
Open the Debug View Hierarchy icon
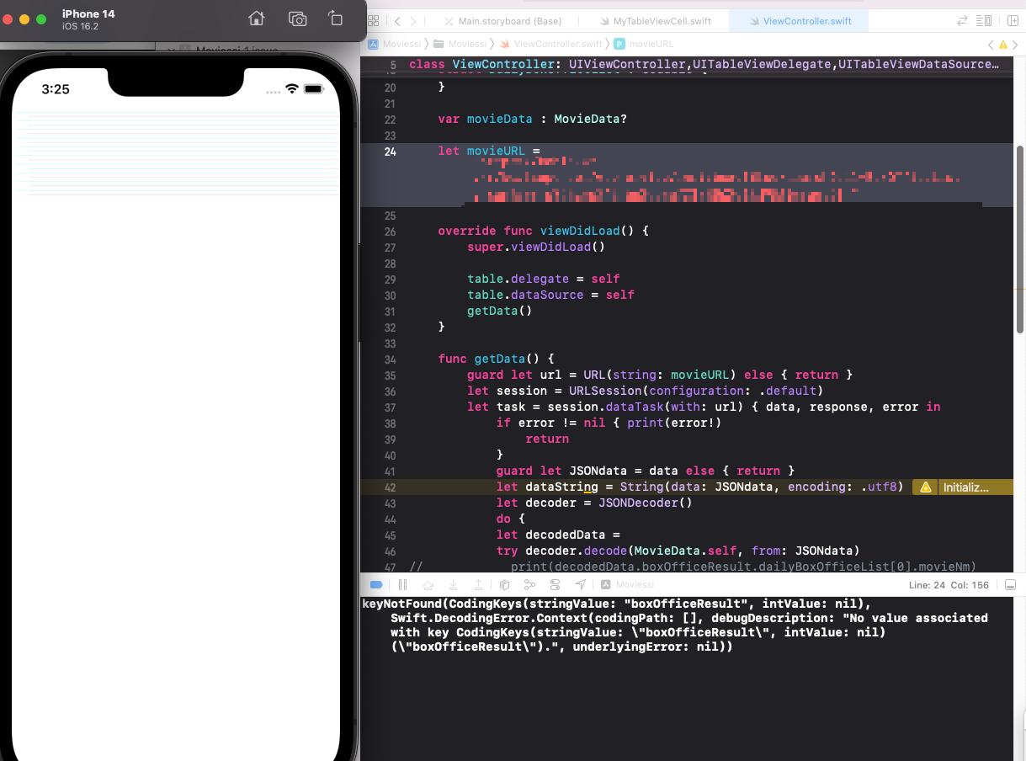click(x=504, y=584)
